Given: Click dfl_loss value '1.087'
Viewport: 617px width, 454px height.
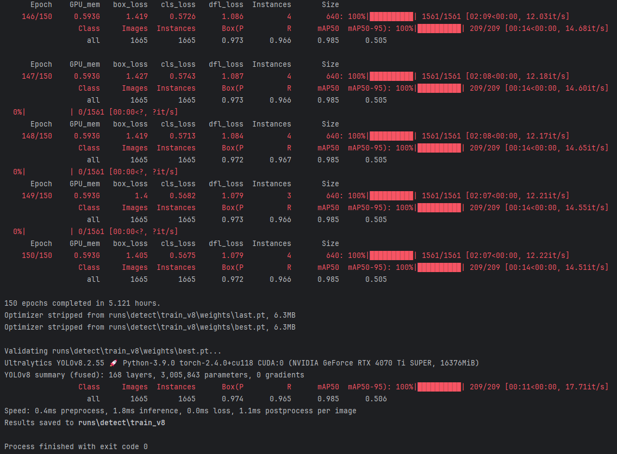Looking at the screenshot, I should [233, 76].
